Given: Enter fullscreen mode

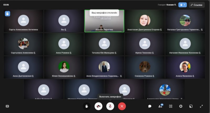Looking at the screenshot, I should click(x=201, y=106).
